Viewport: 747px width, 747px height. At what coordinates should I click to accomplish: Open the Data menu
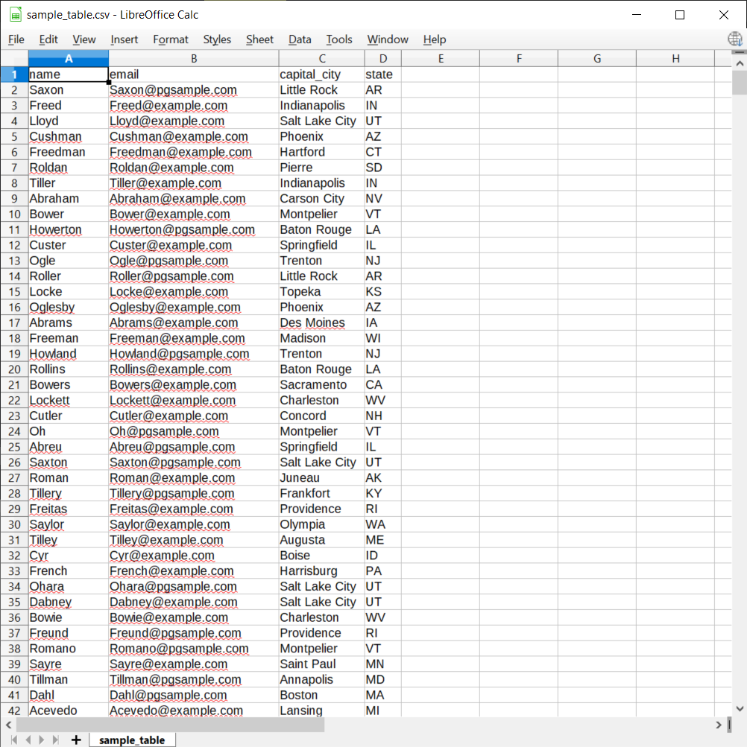tap(300, 39)
